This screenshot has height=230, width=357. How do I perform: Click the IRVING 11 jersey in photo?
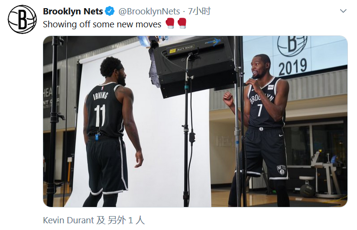point(104,110)
